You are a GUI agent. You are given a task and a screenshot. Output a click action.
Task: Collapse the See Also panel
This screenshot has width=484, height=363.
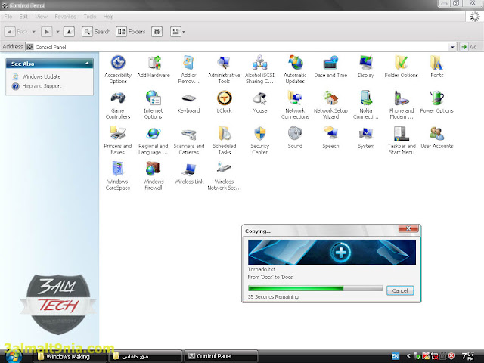[87, 64]
